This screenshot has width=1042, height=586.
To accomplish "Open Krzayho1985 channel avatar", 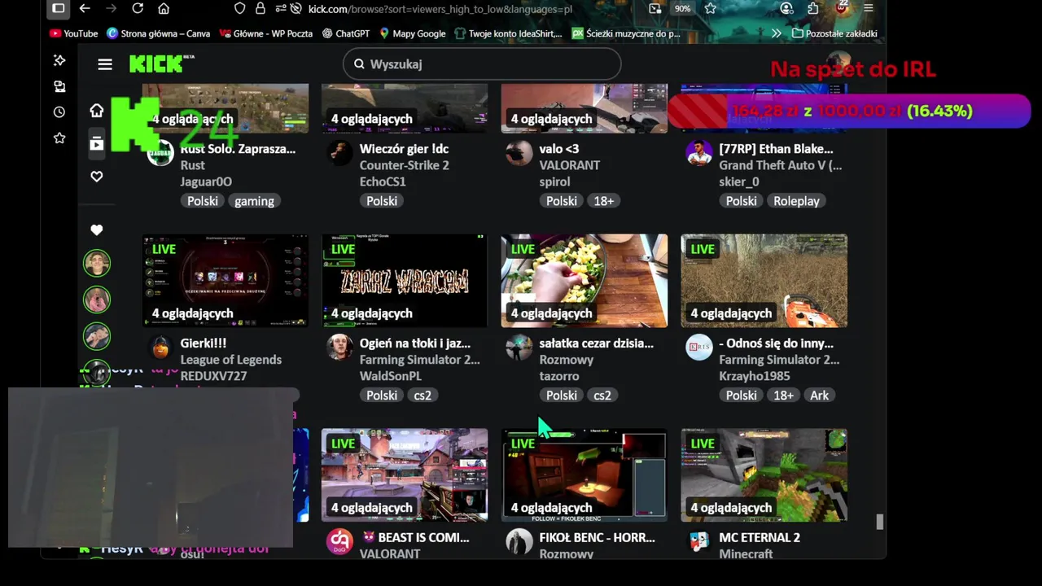I will coord(699,348).
